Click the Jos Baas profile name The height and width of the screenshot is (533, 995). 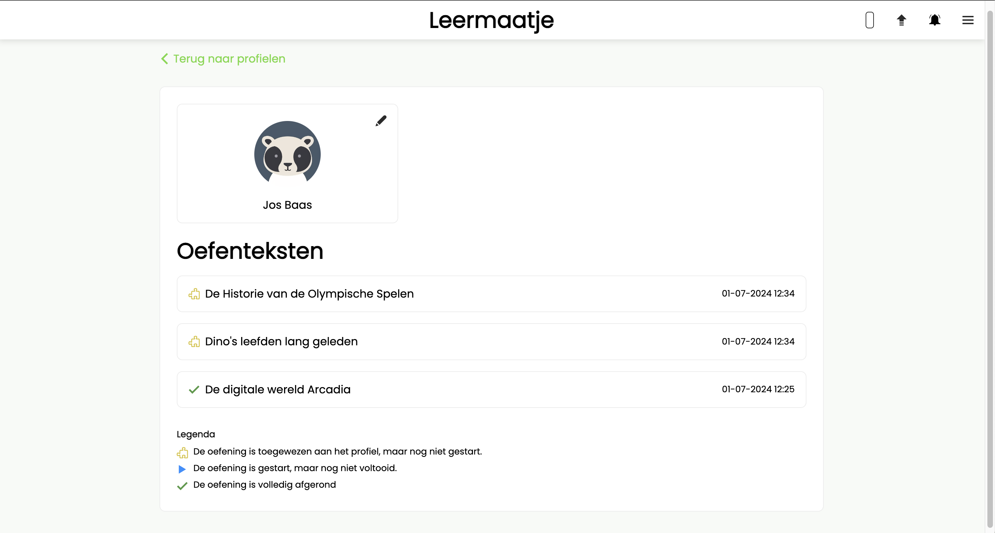(x=287, y=205)
